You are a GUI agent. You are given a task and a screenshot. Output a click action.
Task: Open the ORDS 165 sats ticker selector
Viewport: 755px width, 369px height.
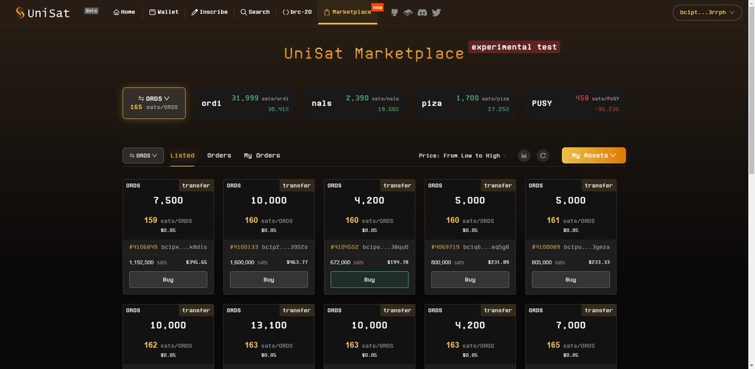pos(154,103)
